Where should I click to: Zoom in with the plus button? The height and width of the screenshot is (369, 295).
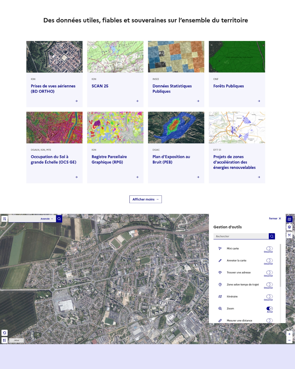289,334
